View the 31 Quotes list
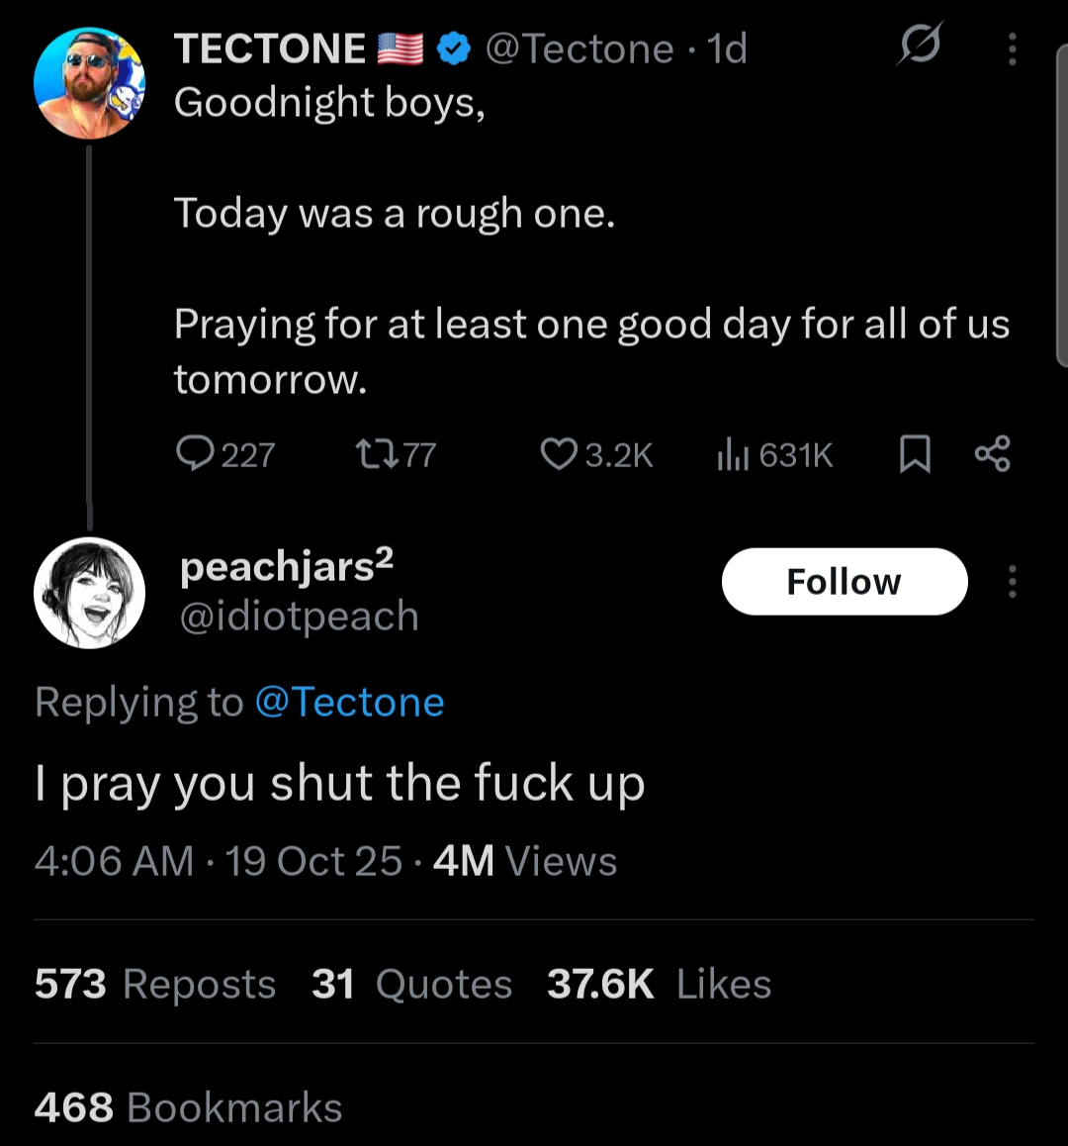Viewport: 1068px width, 1146px height. point(411,984)
